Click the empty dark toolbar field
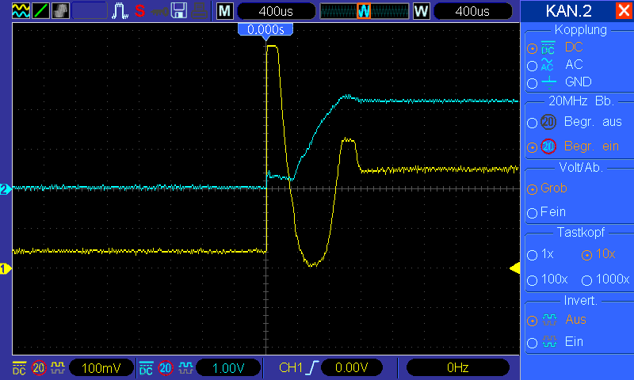This screenshot has width=634, height=380. point(90,11)
